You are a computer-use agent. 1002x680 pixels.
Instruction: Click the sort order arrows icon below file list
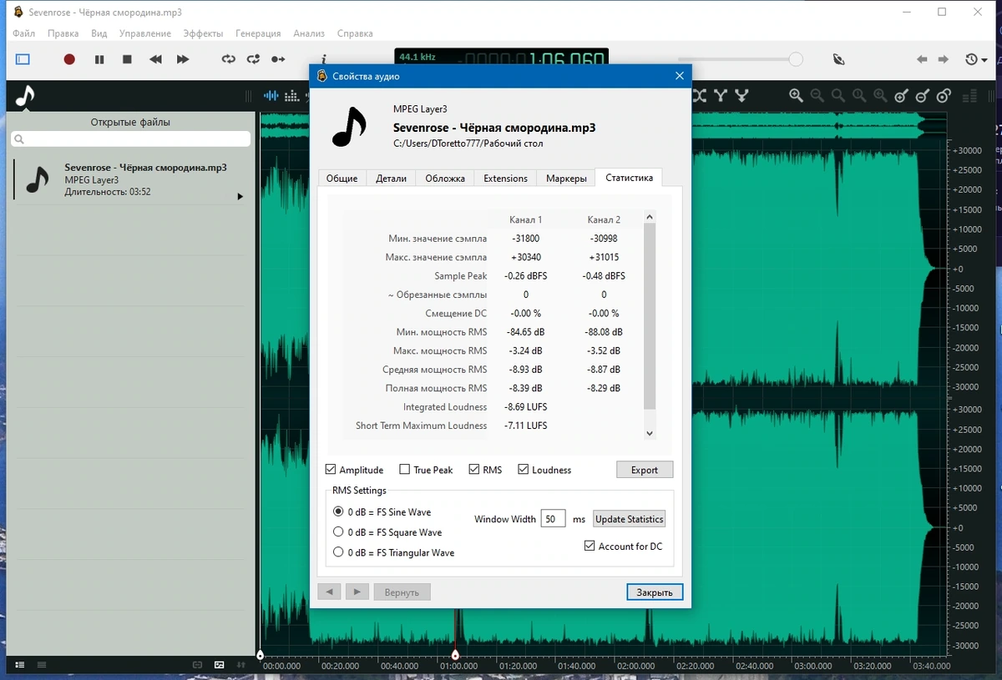[x=241, y=665]
